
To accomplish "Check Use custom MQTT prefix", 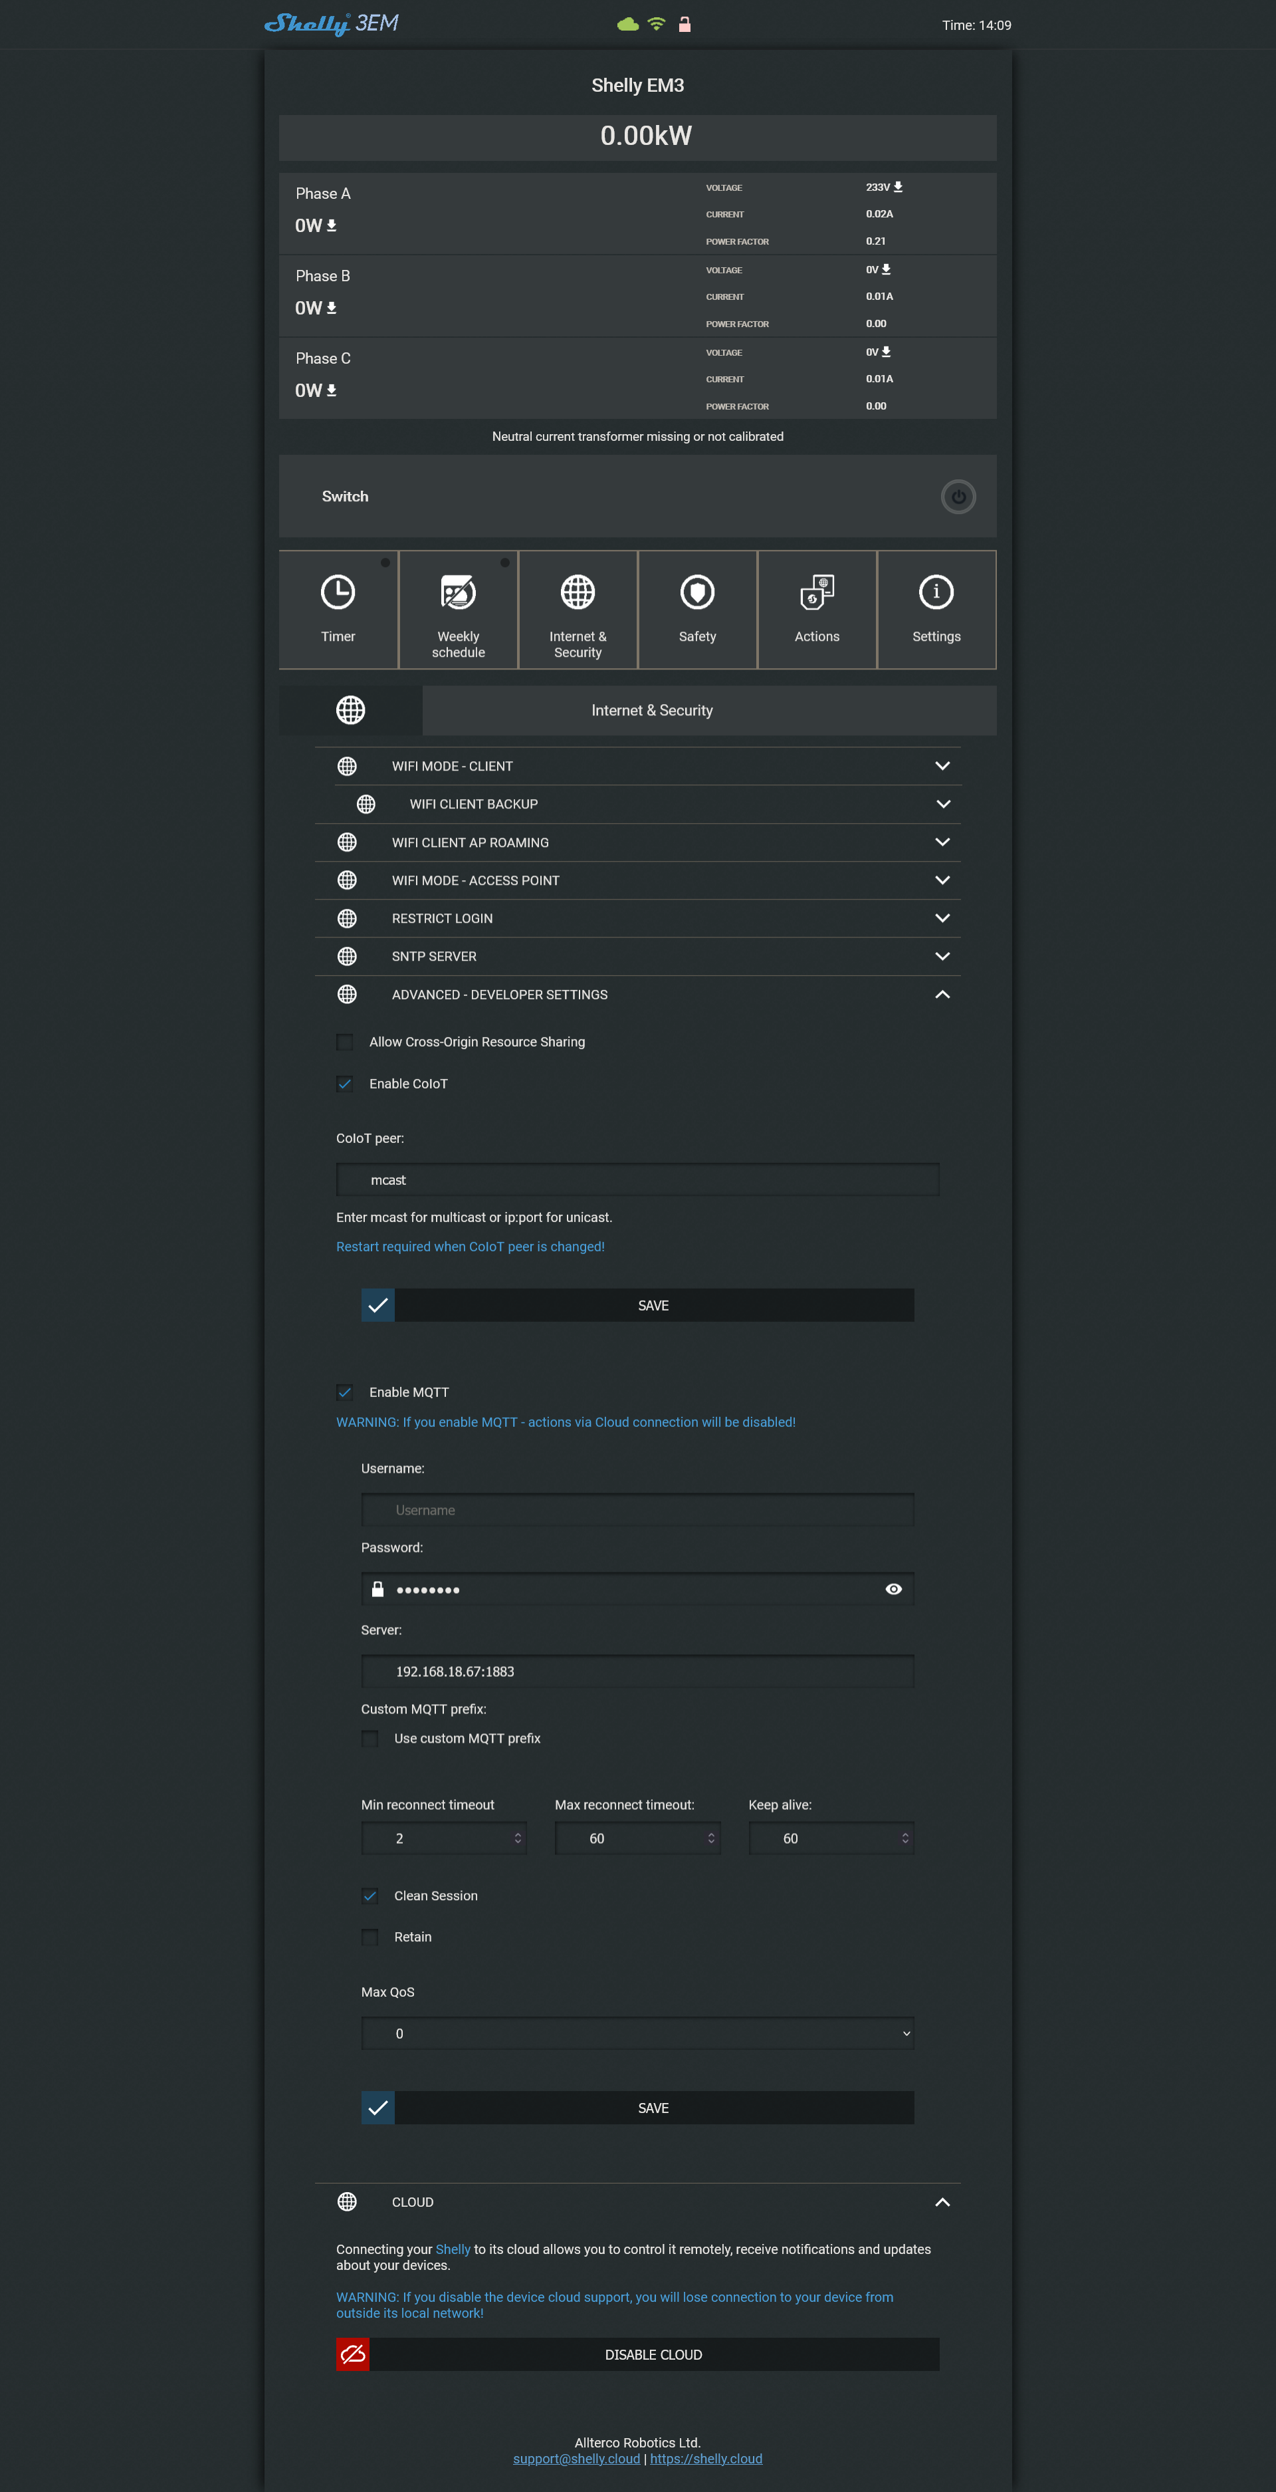I will click(370, 1739).
